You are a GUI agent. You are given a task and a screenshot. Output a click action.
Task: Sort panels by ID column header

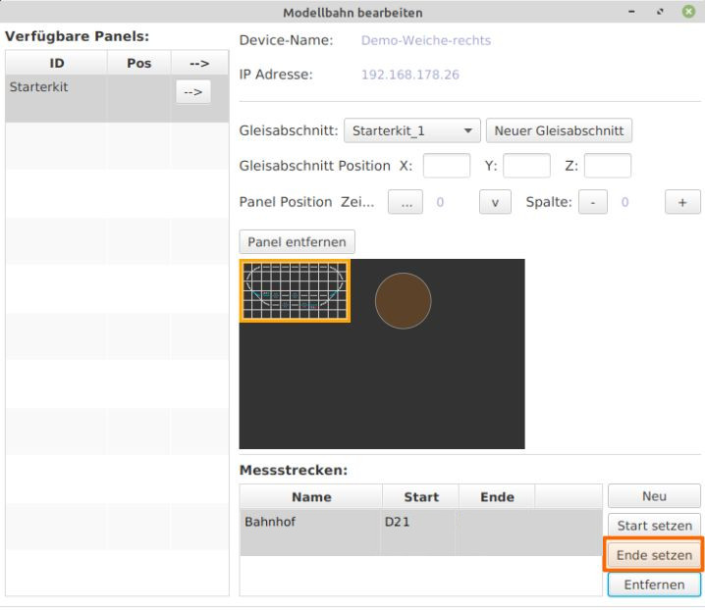57,63
